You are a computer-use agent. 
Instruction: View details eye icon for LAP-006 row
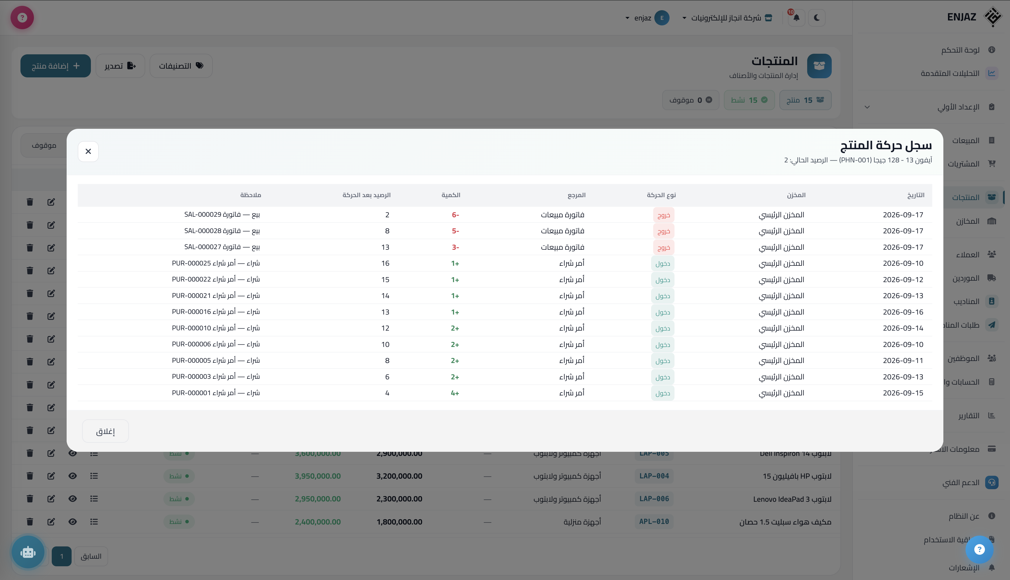72,499
